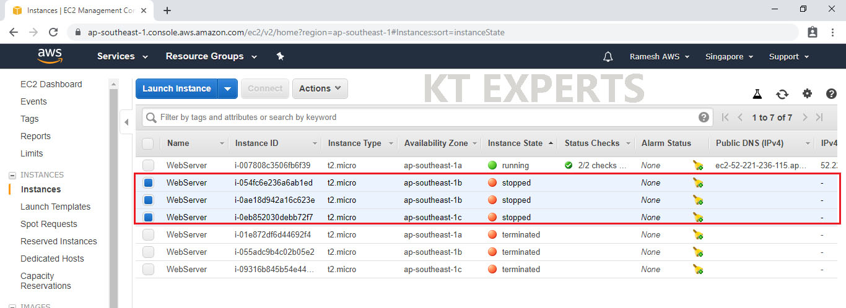Open the settings gear for table columns
Screen dimensions: 846x308
click(807, 94)
